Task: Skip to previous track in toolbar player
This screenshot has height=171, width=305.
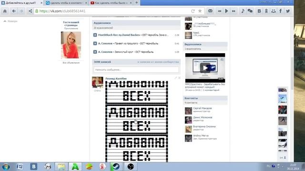Action: click(x=219, y=11)
